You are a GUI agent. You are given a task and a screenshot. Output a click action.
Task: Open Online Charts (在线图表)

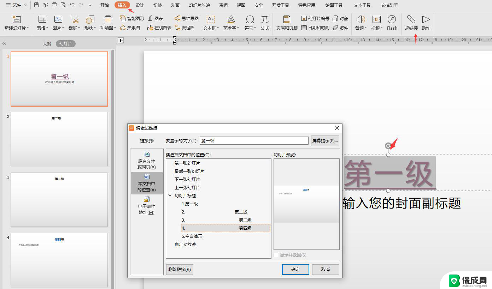[159, 28]
